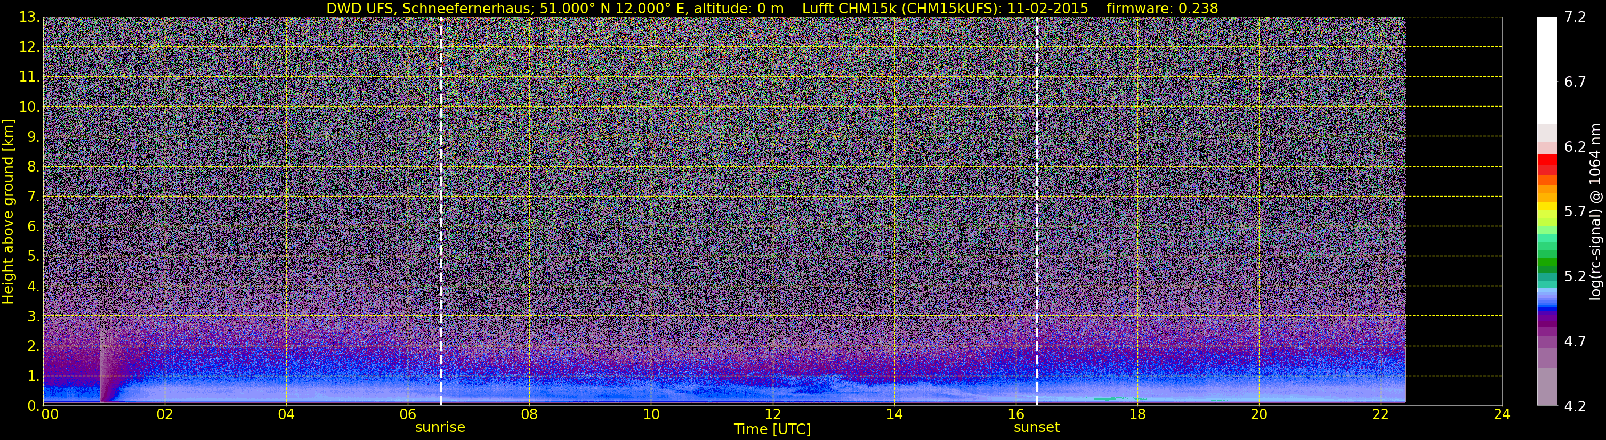Click the 'sunset' label below the axis
Image resolution: width=1606 pixels, height=440 pixels.
[x=1037, y=428]
